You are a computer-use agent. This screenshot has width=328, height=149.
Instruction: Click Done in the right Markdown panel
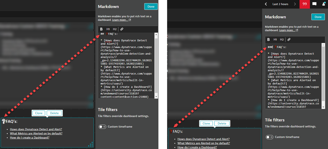pyautogui.click(x=318, y=17)
